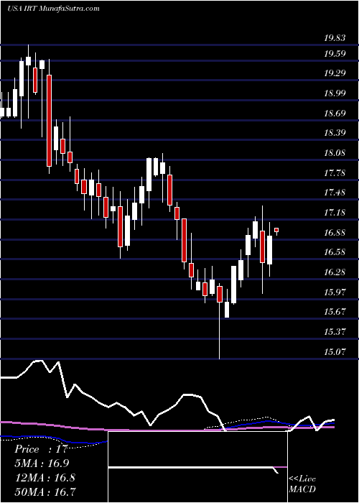Click the 19.29 price axis label
The image size is (359, 503).
point(335,73)
